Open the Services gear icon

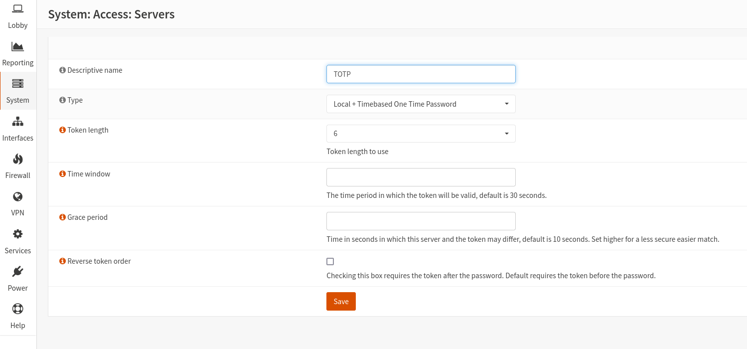18,234
